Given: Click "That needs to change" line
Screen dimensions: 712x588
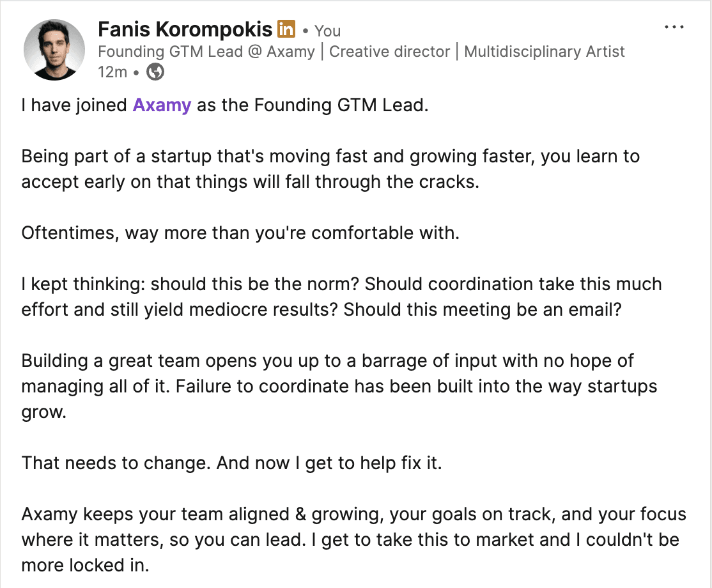Looking at the screenshot, I should click(x=231, y=463).
